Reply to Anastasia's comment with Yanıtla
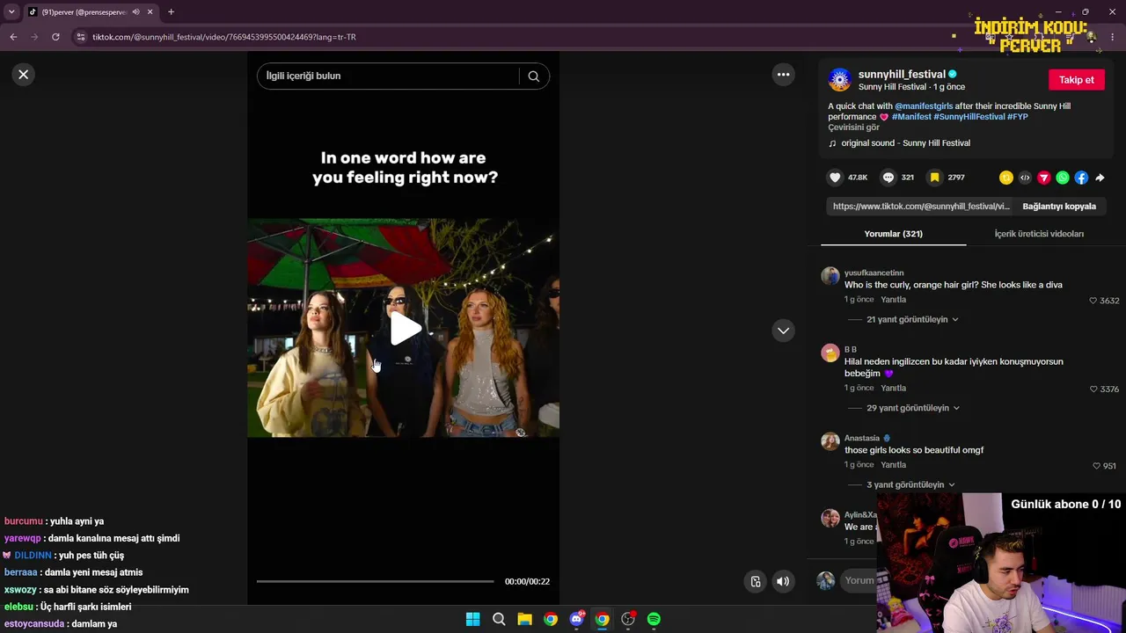This screenshot has height=633, width=1126. point(893,465)
